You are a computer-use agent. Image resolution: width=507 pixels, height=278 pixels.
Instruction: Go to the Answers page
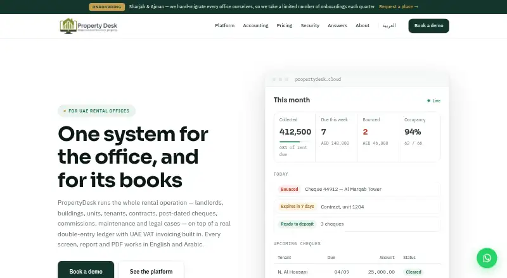pyautogui.click(x=337, y=25)
